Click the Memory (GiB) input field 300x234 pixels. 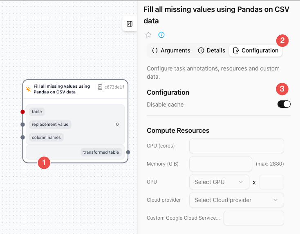(x=221, y=164)
